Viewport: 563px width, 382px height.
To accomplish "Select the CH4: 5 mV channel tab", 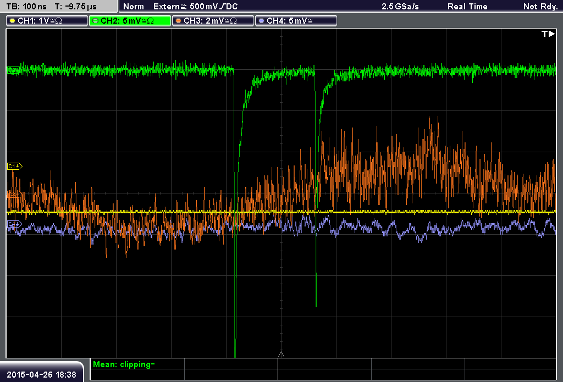I will click(x=296, y=21).
